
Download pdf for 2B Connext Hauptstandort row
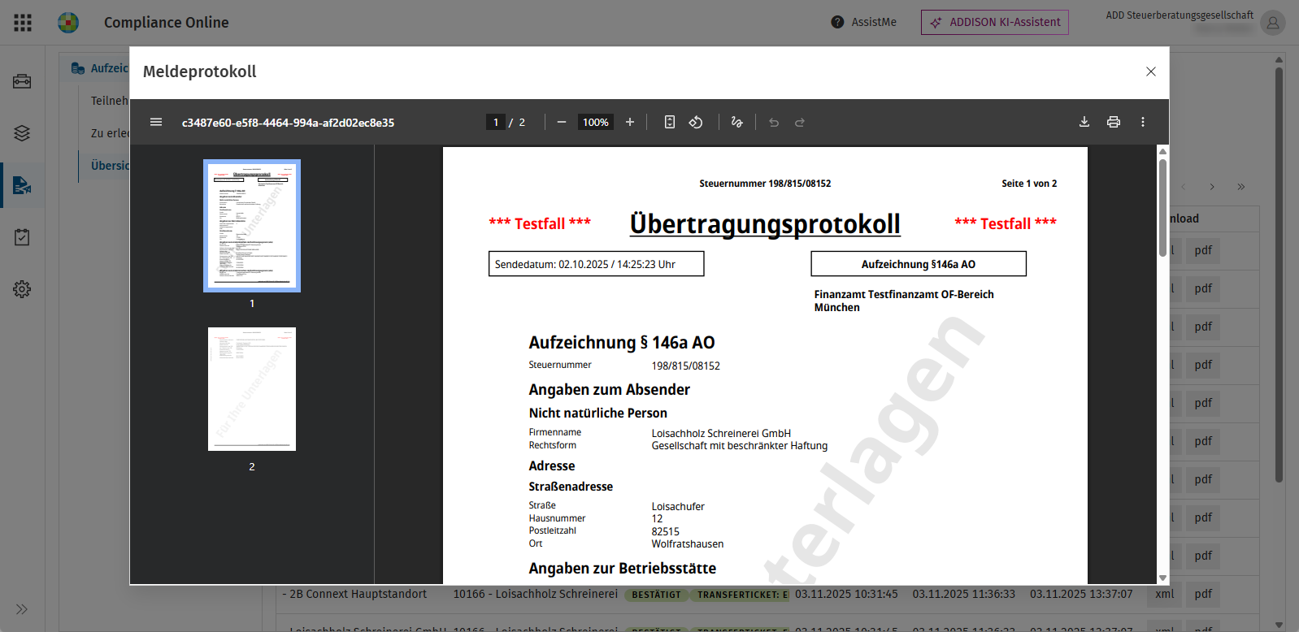click(1204, 594)
